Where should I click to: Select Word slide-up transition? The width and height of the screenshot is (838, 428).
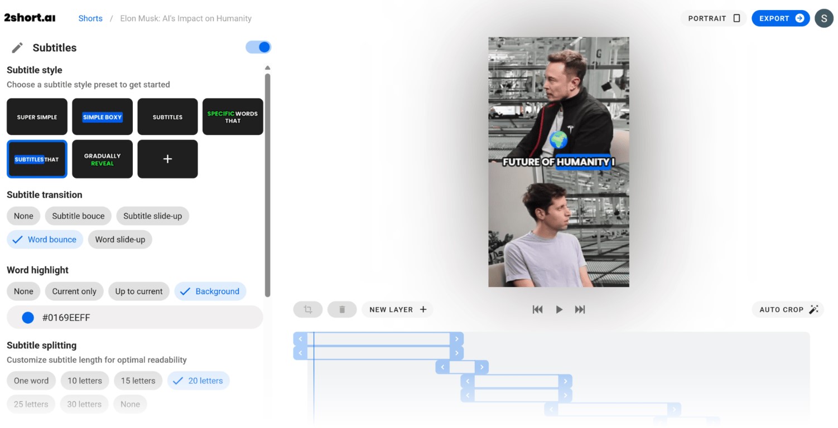[x=120, y=240]
